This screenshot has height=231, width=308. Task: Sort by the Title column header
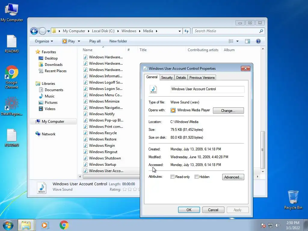[x=143, y=50]
